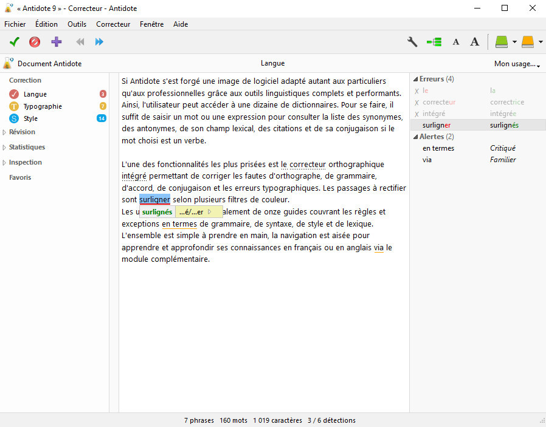Click the Style count badge 14
The image size is (546, 427).
tap(102, 118)
